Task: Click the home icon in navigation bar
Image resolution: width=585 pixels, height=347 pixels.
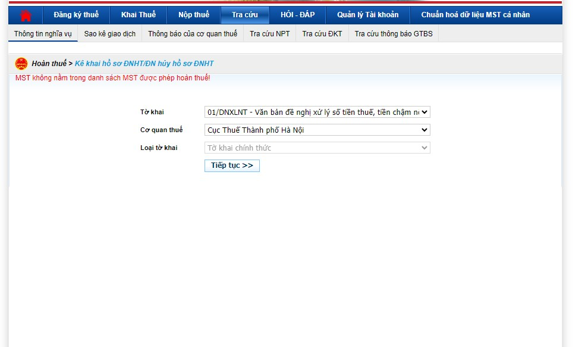Action: (x=26, y=15)
